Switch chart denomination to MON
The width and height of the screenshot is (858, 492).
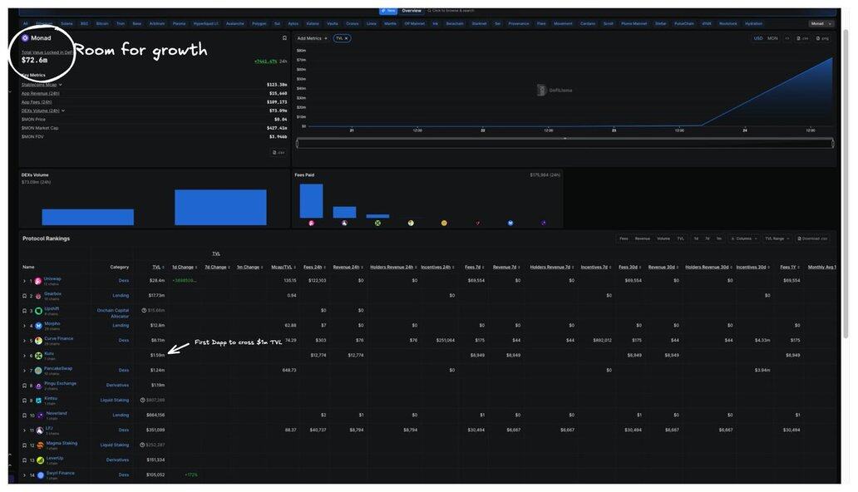[x=772, y=38]
